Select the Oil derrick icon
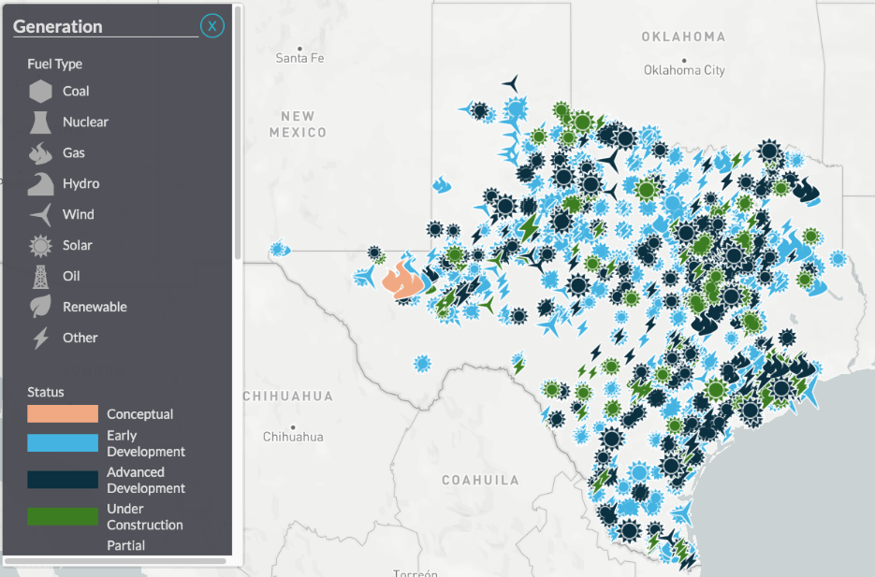Viewport: 875px width, 577px height. point(41,276)
